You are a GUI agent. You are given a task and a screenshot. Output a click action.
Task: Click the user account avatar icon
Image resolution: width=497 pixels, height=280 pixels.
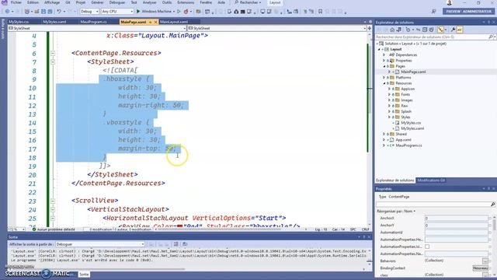click(449, 2)
